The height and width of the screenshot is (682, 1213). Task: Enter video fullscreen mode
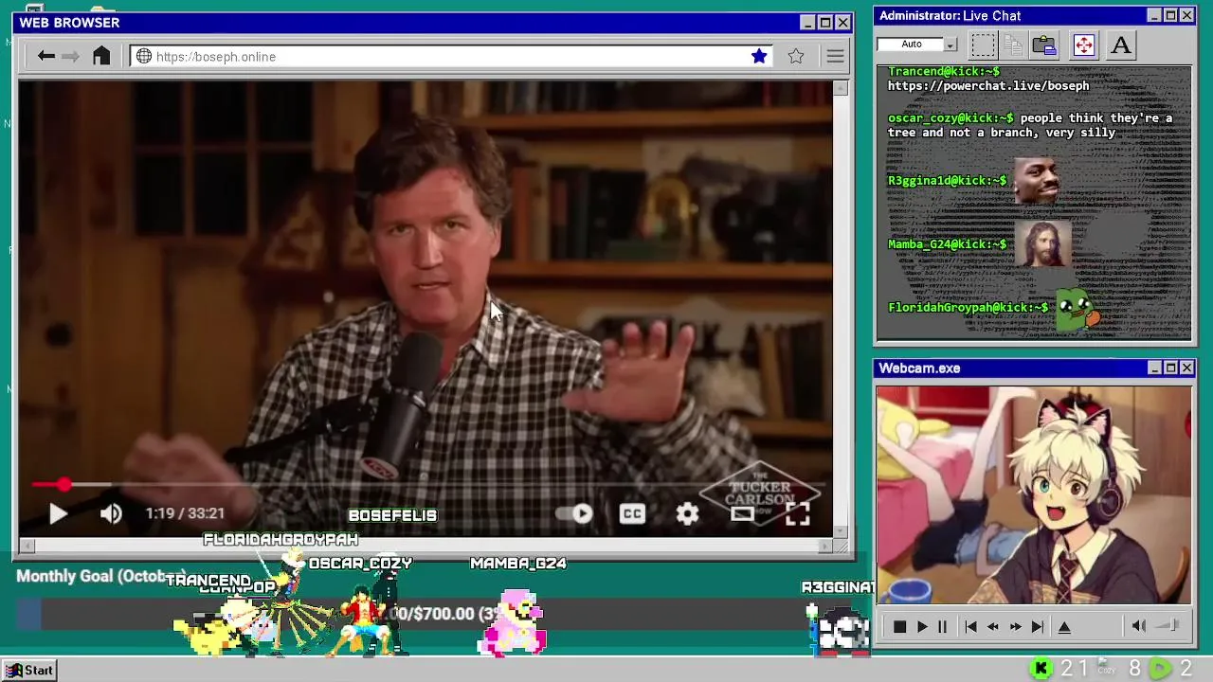tap(797, 513)
